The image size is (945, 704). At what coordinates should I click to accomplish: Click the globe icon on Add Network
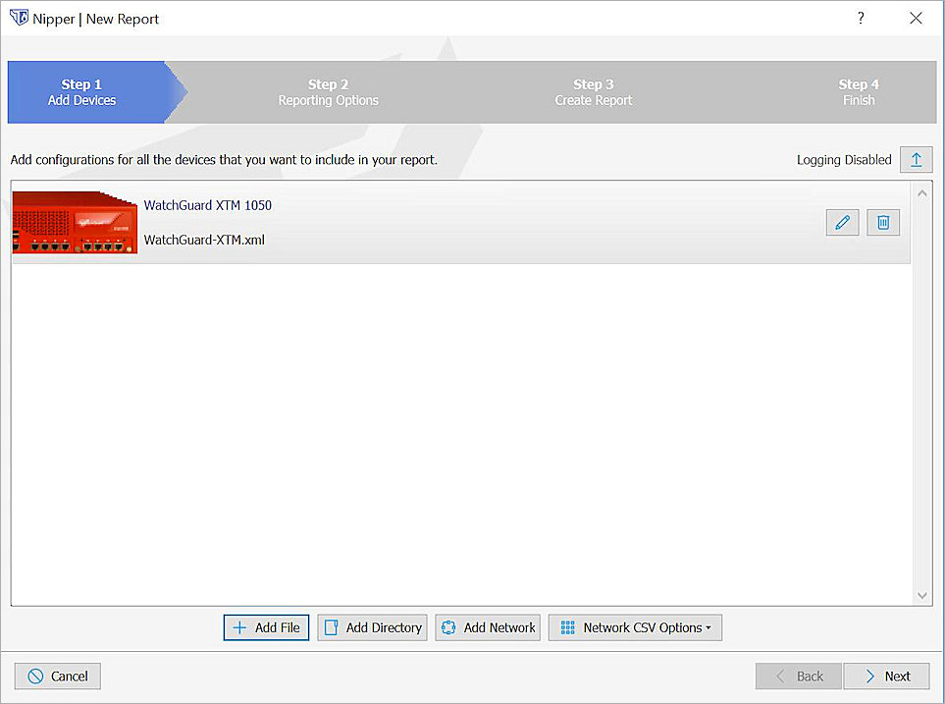click(x=449, y=627)
